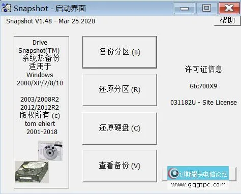Select the 'Snapshot V1.48 - Mar 25 2020' text
Viewport: 241px width, 194px height.
50,21
